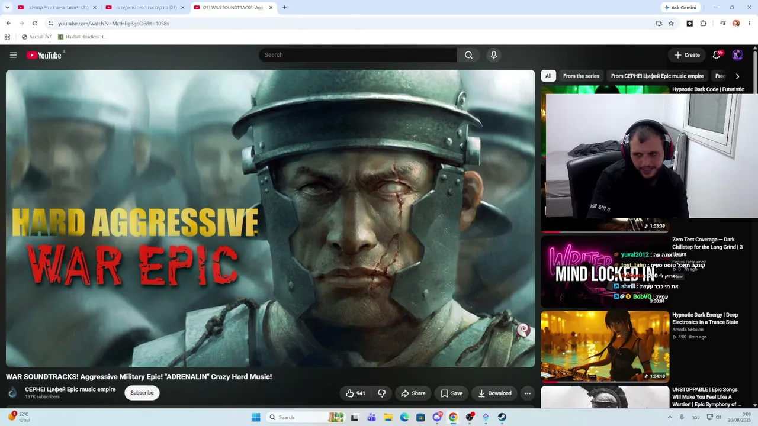
Task: Reload the page in Chrome
Action: point(35,24)
